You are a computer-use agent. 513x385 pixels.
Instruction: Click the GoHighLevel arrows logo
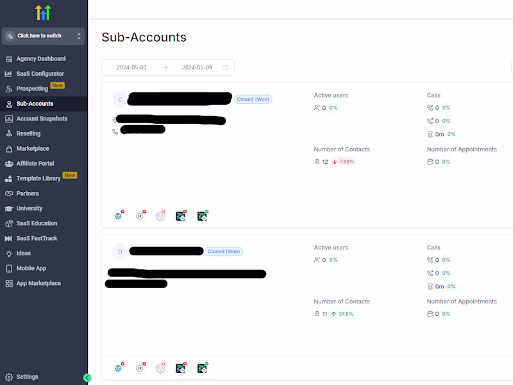pyautogui.click(x=43, y=12)
